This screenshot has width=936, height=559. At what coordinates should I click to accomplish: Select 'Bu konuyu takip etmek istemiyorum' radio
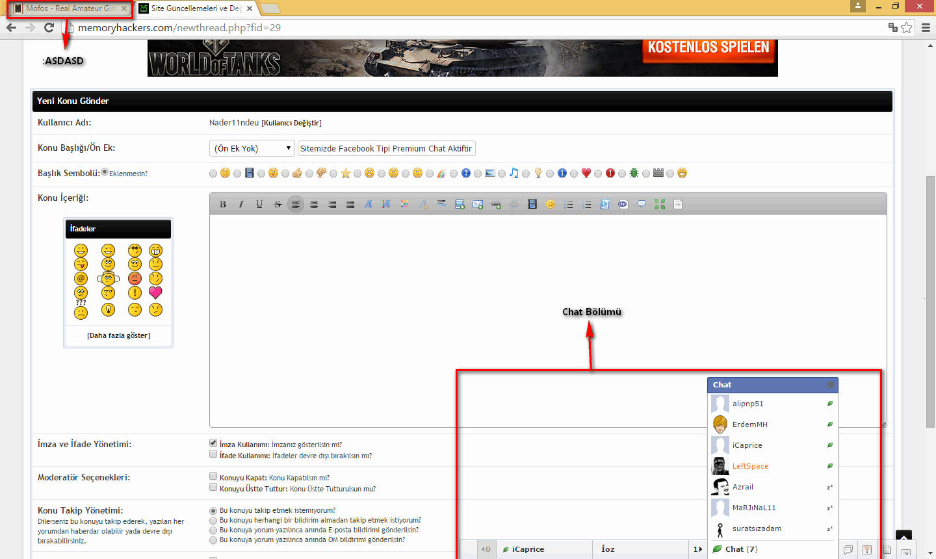(213, 511)
